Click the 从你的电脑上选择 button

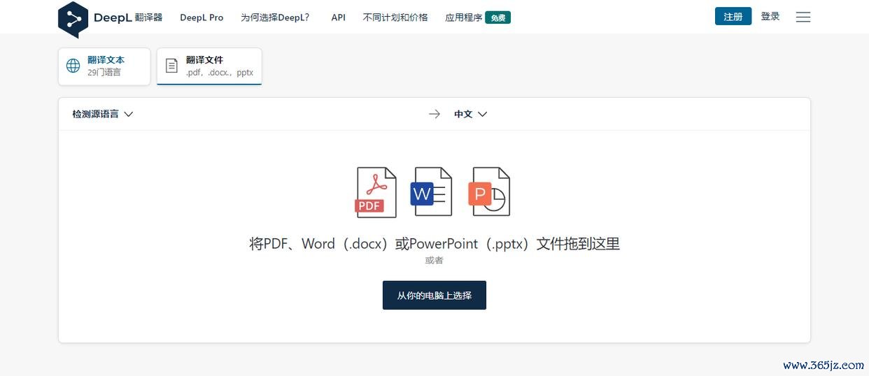(434, 295)
